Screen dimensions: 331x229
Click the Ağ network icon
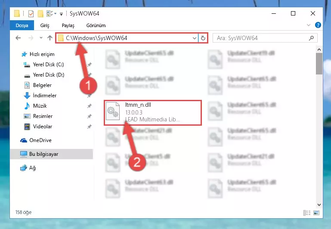tap(24, 168)
